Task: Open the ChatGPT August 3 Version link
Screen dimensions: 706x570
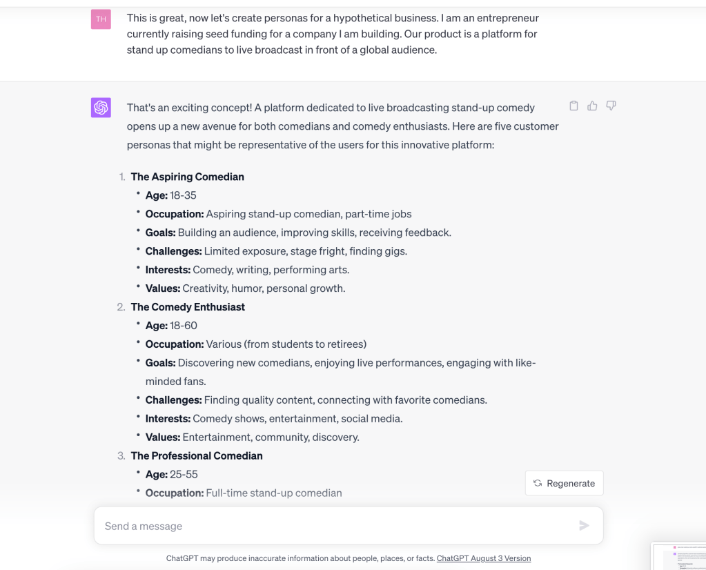Action: 484,558
